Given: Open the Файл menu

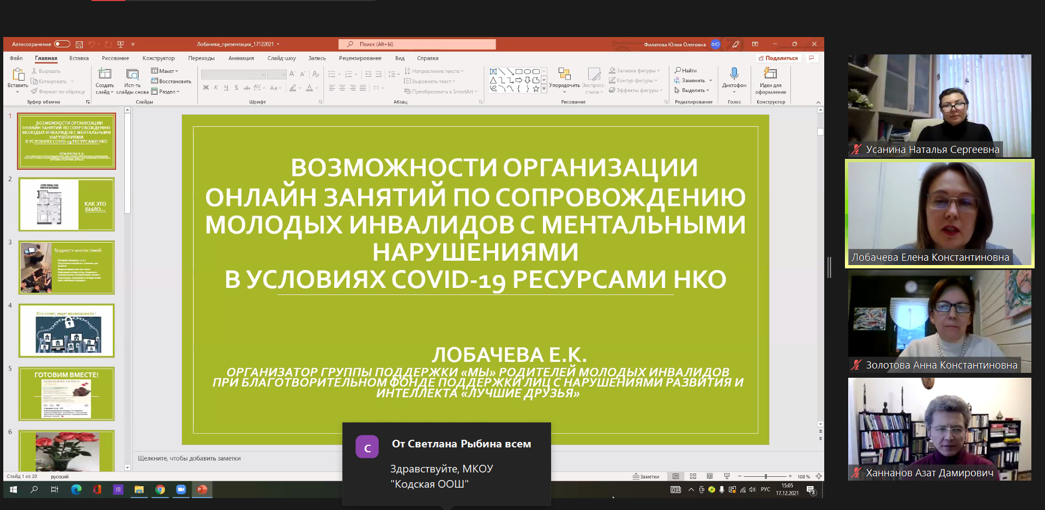Looking at the screenshot, I should point(16,58).
